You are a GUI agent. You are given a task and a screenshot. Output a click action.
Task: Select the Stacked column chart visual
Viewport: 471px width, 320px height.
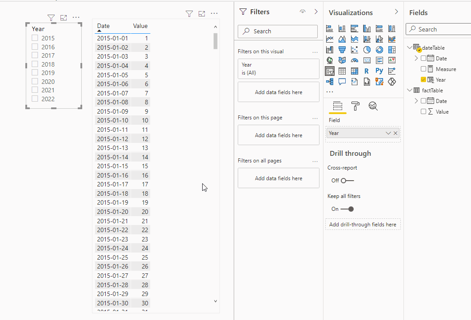click(342, 28)
